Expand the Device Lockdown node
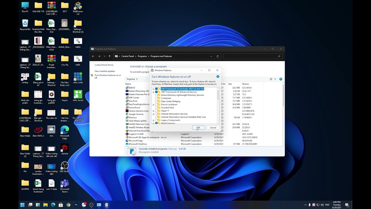 (153, 105)
